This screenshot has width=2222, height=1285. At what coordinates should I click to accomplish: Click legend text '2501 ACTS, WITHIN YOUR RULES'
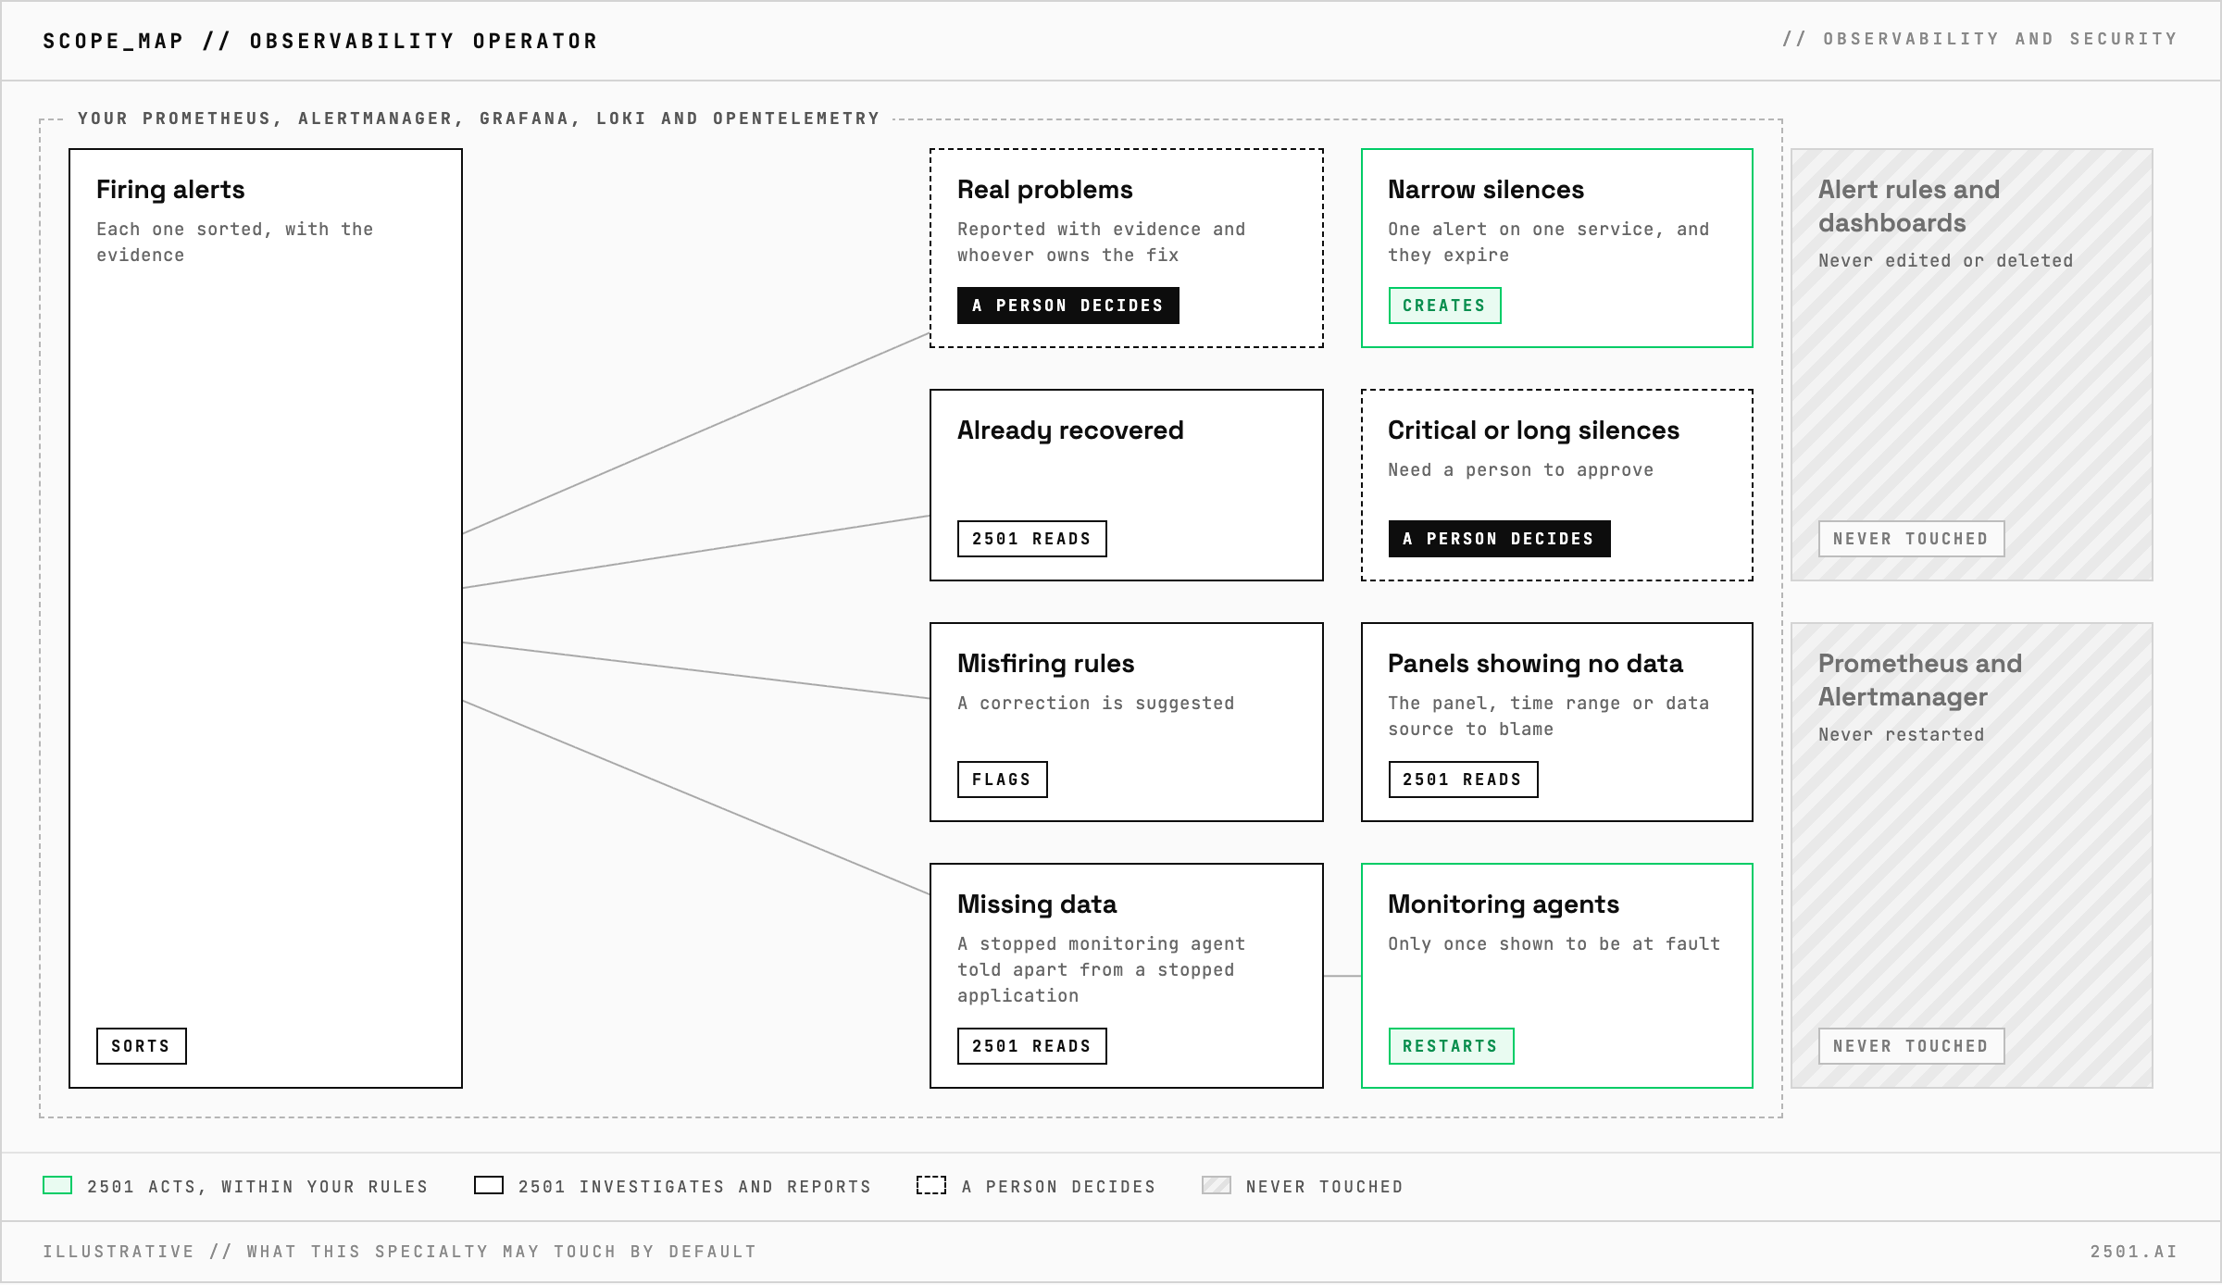(x=257, y=1187)
